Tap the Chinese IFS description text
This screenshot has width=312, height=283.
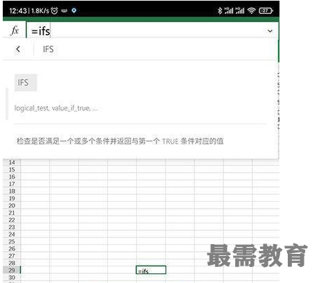click(x=120, y=141)
